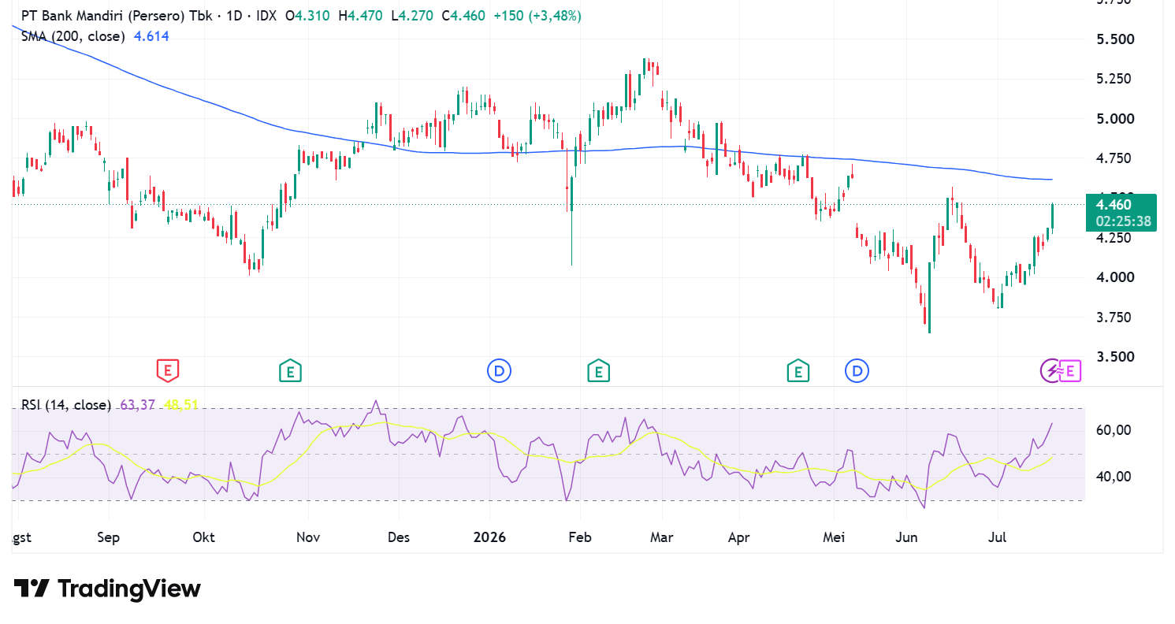1175x624 pixels.
Task: Click the blue SMA value 4.614
Action: [151, 36]
